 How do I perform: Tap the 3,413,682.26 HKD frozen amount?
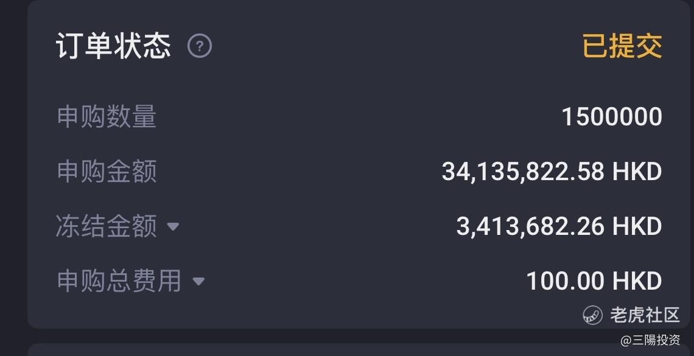559,226
